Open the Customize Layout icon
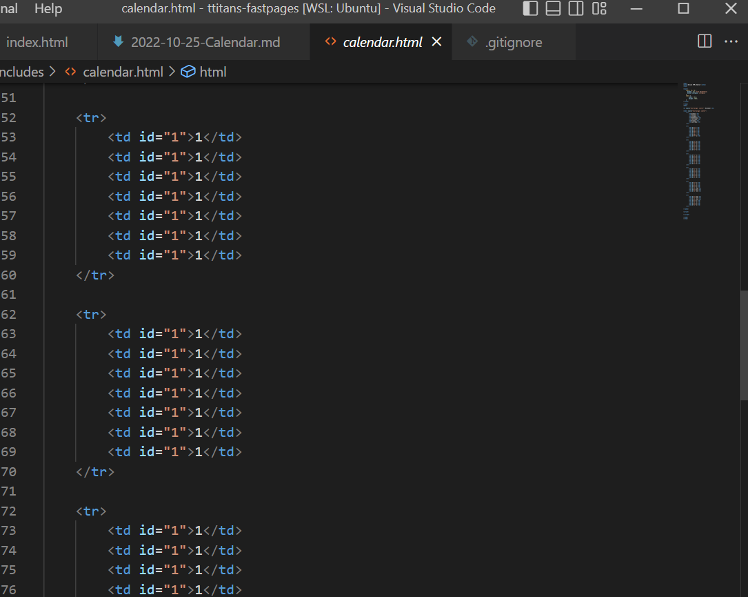748x597 pixels. pyautogui.click(x=599, y=9)
